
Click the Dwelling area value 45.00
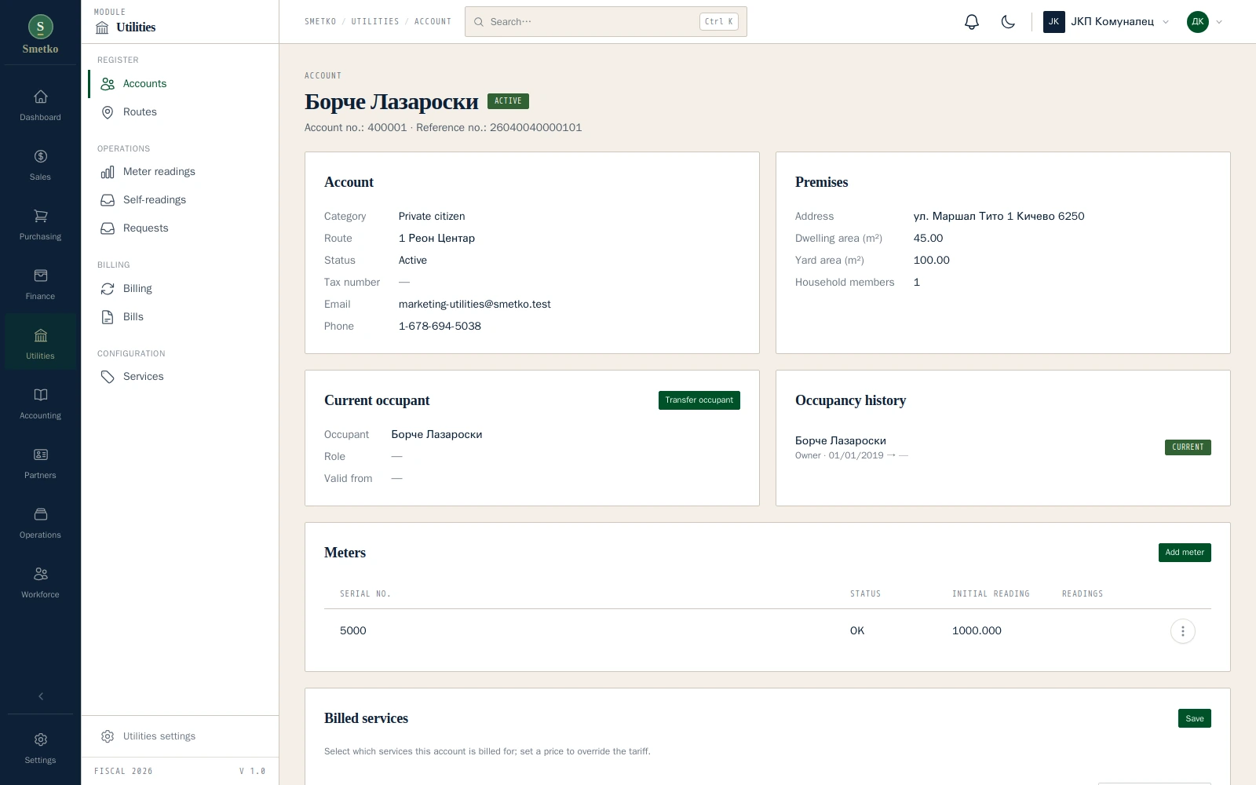[x=928, y=239]
